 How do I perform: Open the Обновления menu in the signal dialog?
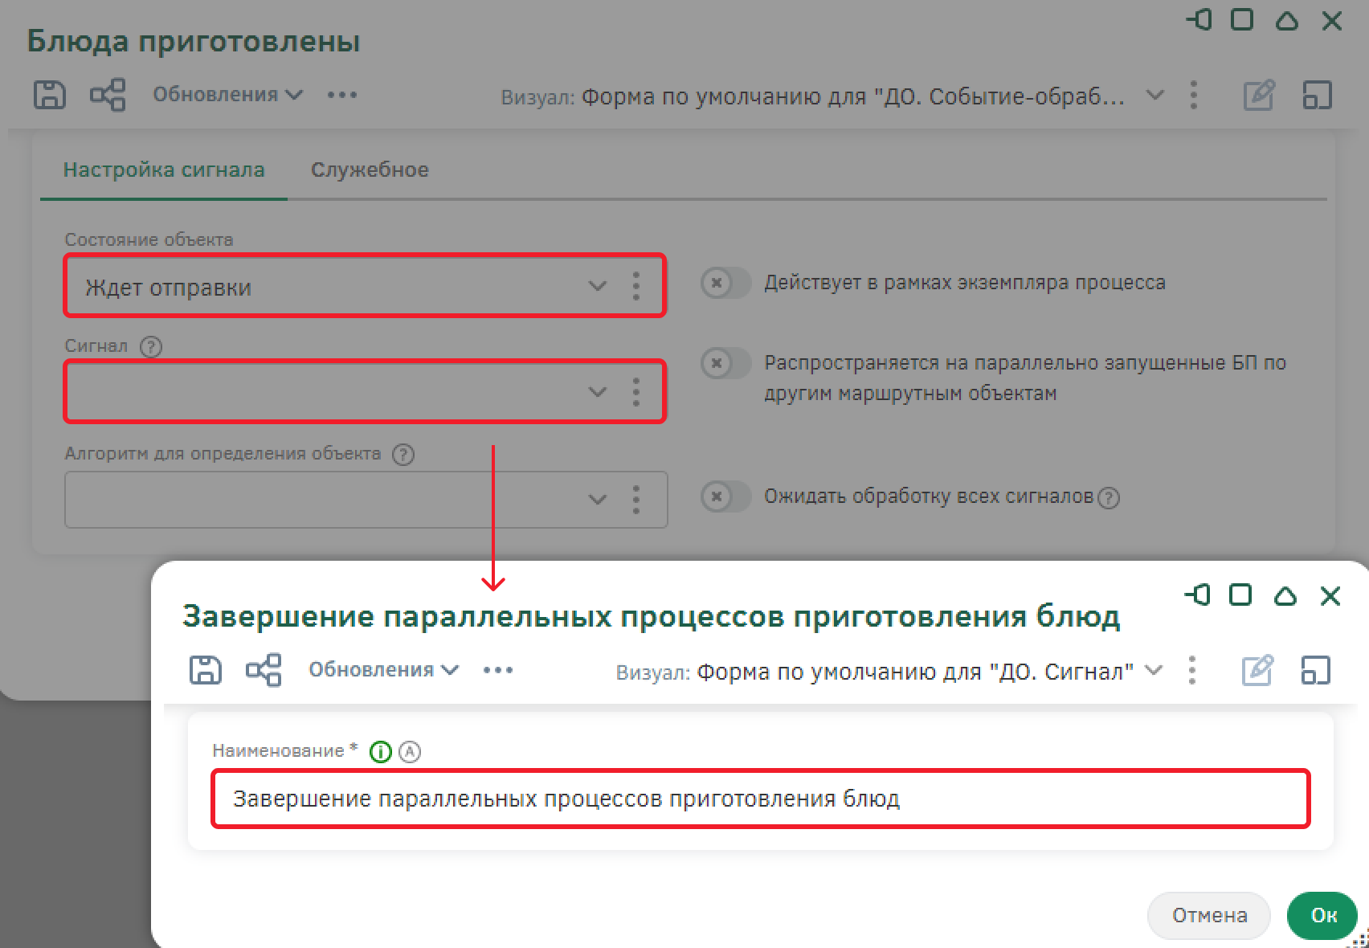[x=383, y=669]
